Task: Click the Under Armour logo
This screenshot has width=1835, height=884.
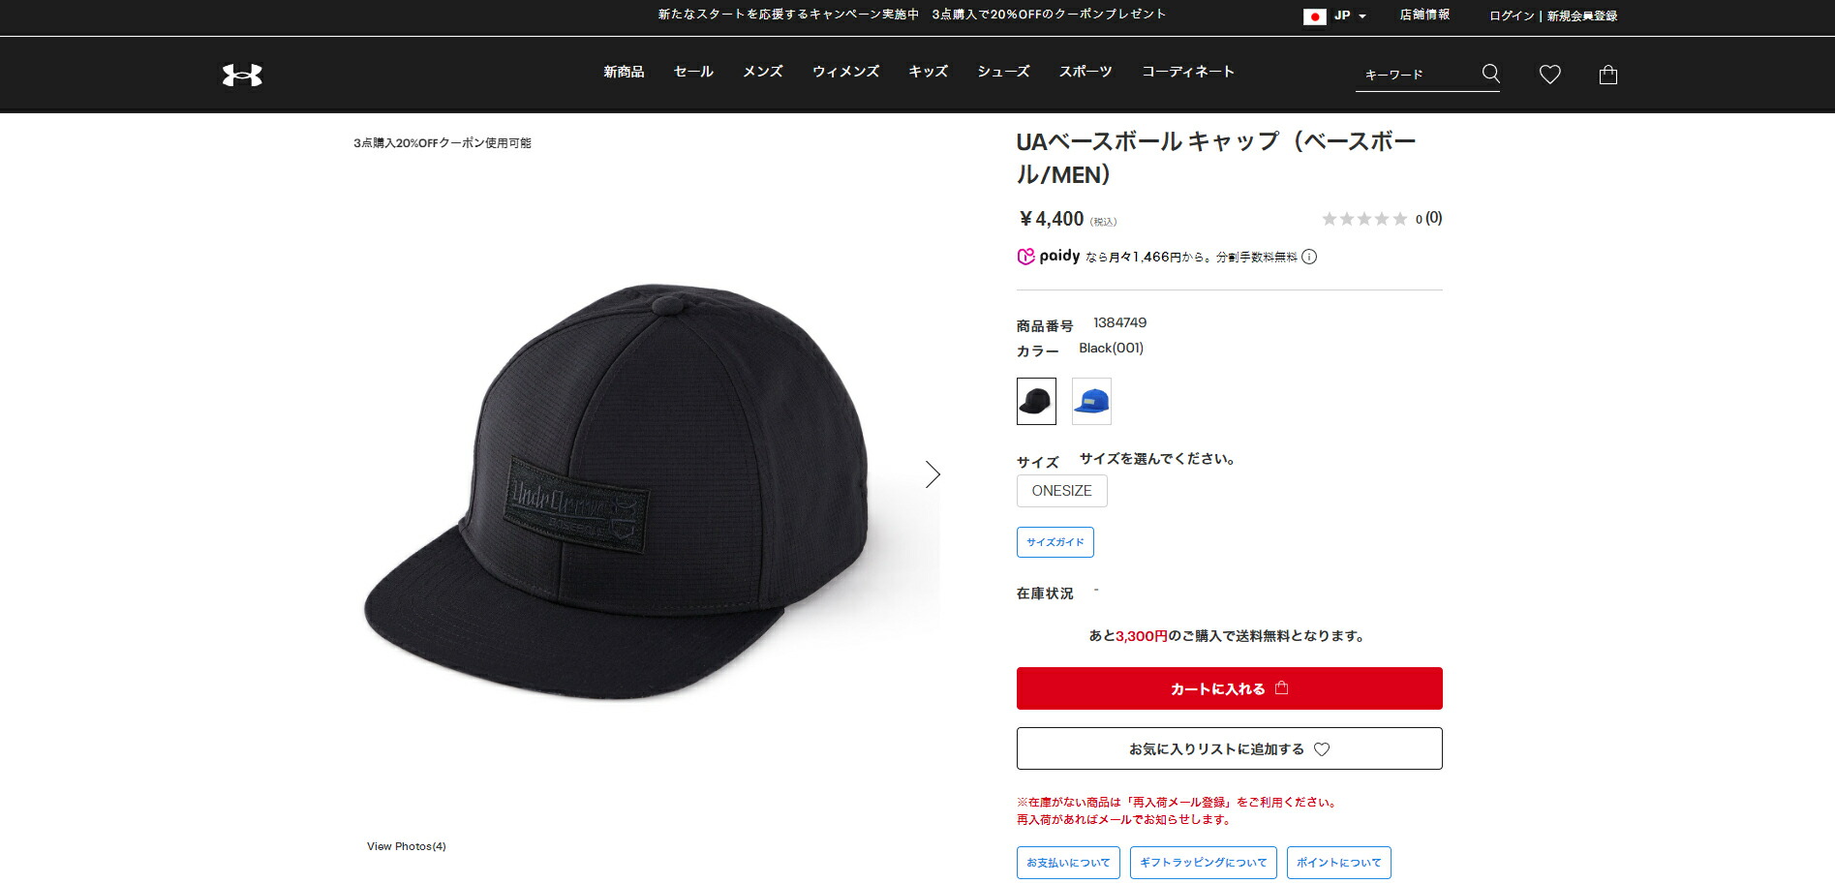Action: coord(242,75)
